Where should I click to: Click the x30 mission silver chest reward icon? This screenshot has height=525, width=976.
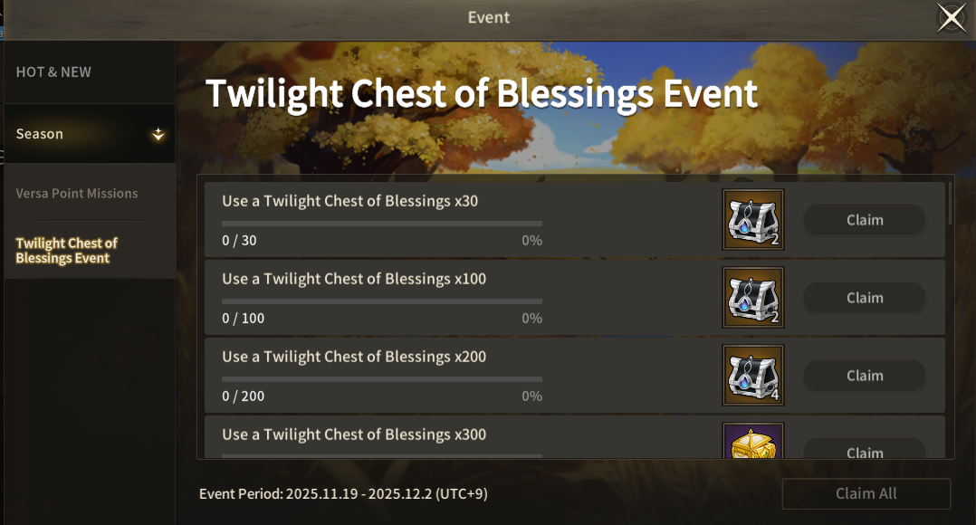pos(752,219)
